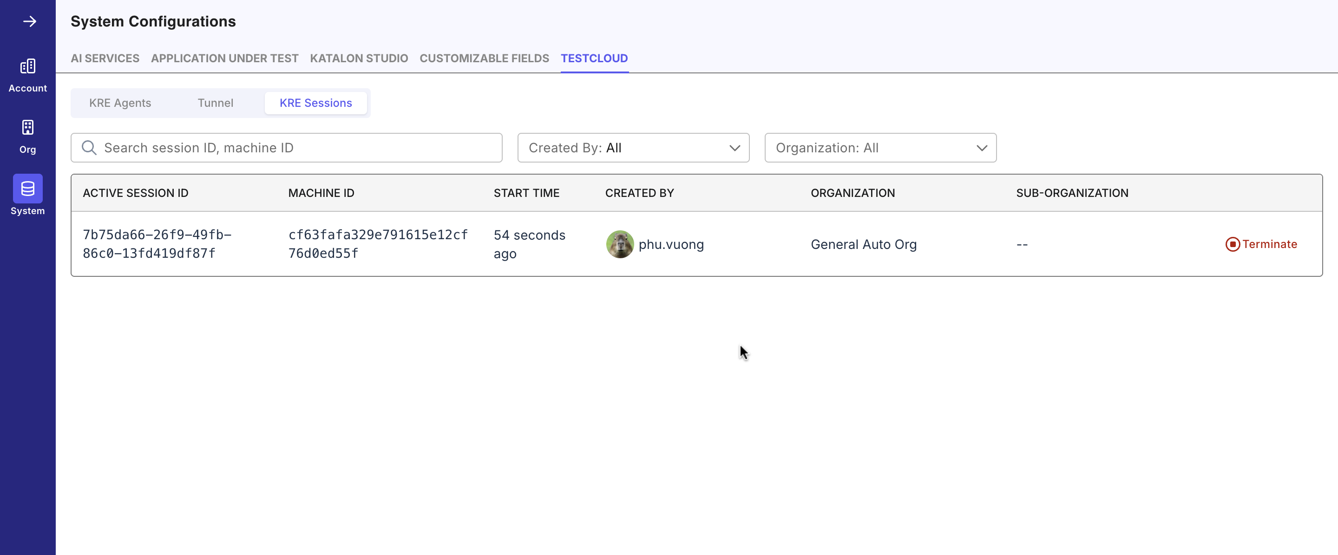The height and width of the screenshot is (555, 1338).
Task: Click search magnifier icon
Action: pos(89,148)
